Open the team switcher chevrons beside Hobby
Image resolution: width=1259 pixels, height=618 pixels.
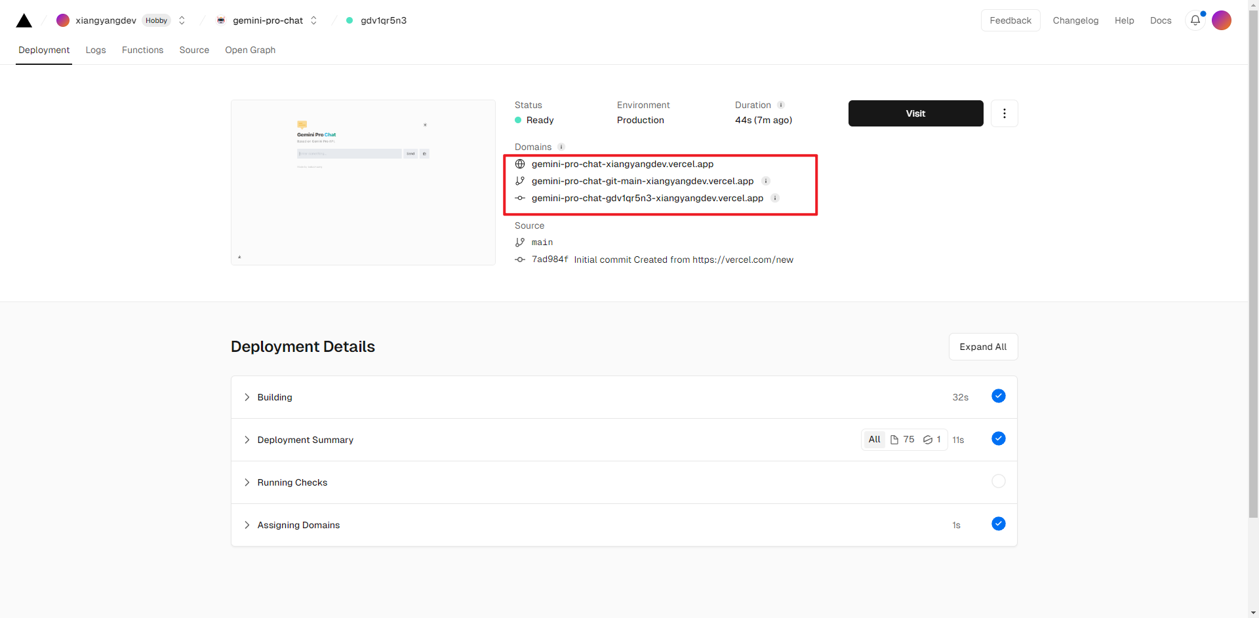point(182,20)
